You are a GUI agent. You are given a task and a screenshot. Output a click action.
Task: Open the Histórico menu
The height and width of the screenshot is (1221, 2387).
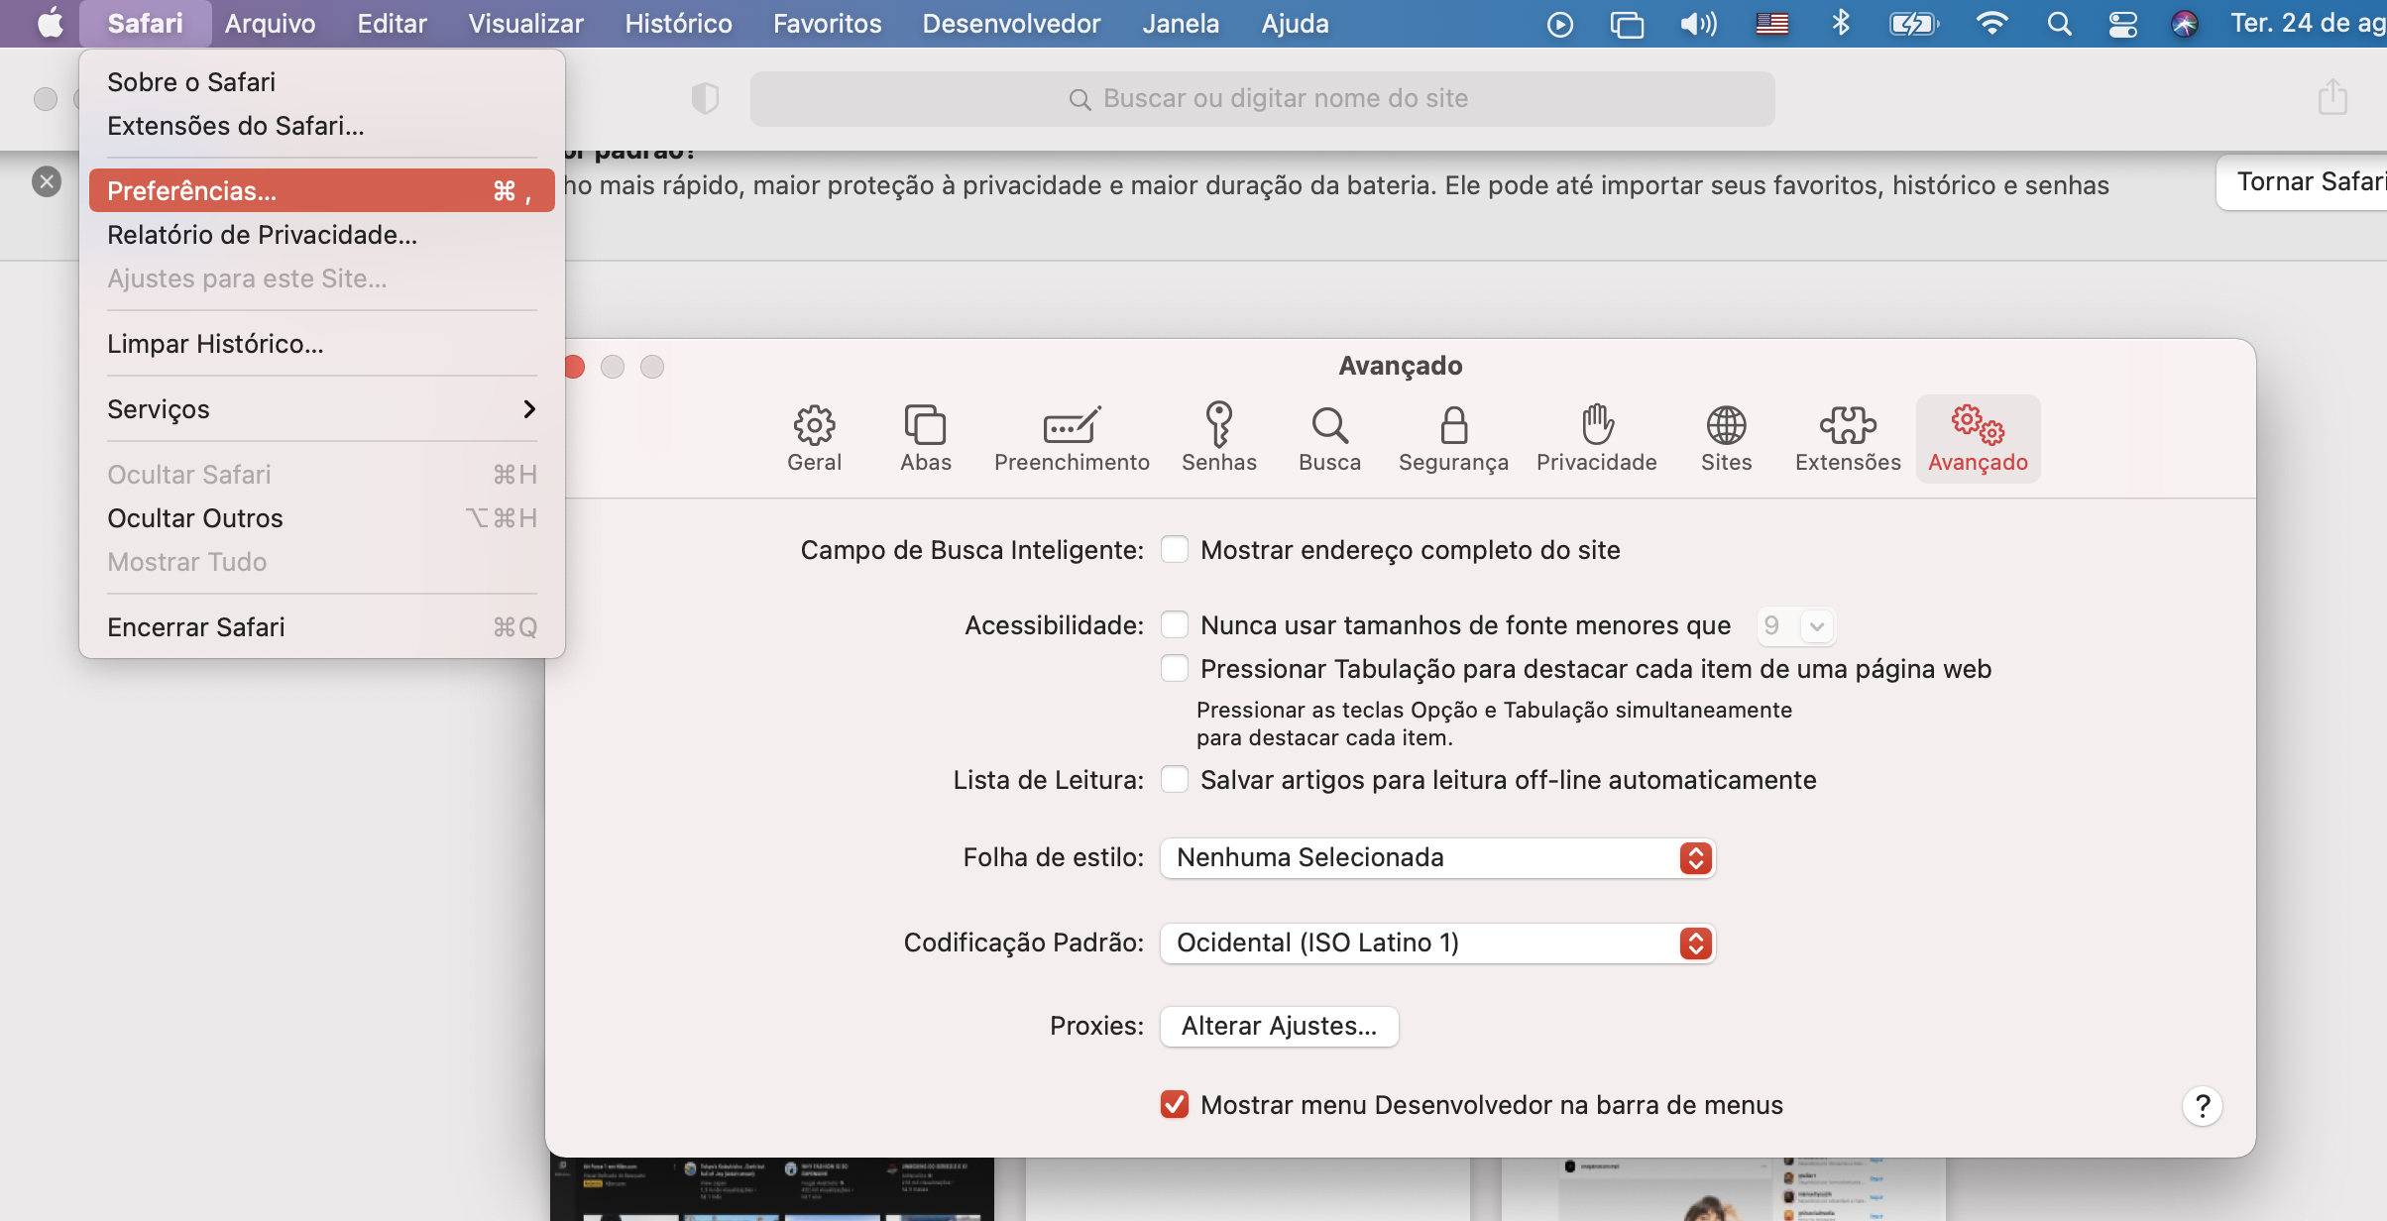[678, 23]
